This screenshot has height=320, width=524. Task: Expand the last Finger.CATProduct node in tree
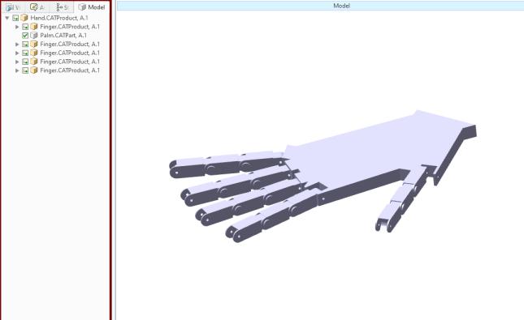17,70
